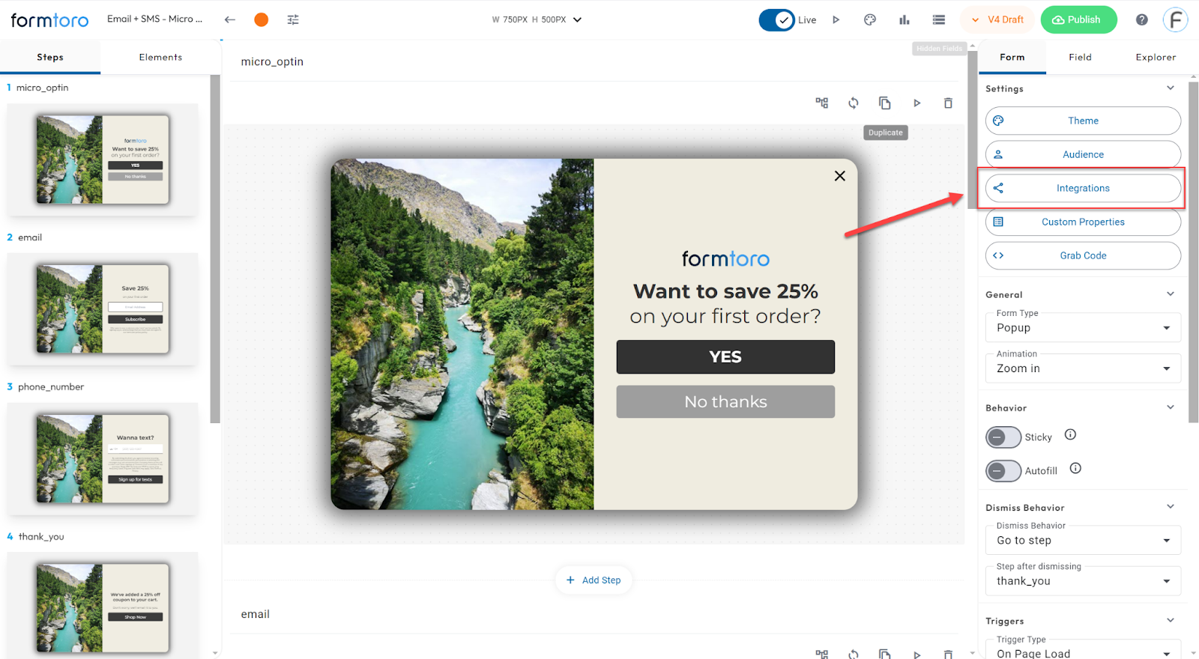1199x659 pixels.
Task: Toggle the Live switch
Action: pos(776,19)
